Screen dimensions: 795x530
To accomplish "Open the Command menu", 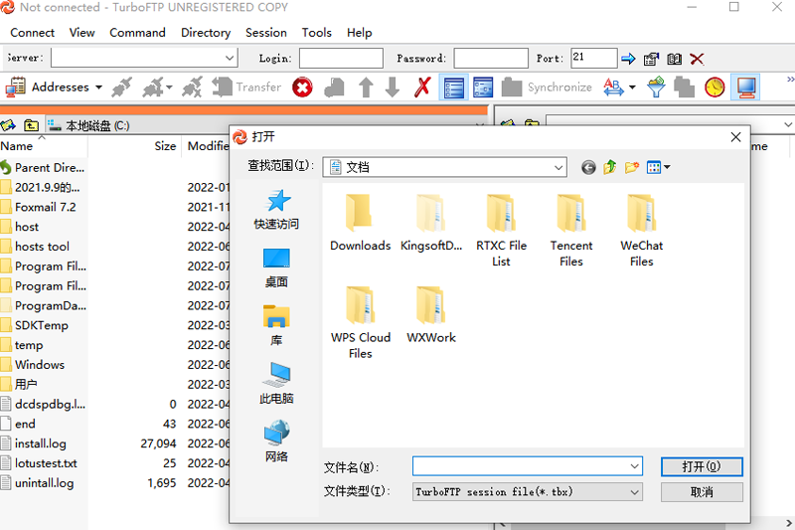I will click(x=137, y=33).
